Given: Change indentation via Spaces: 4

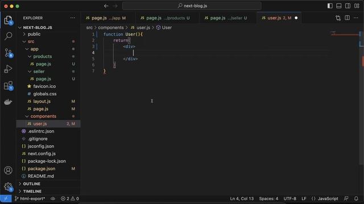Looking at the screenshot, I should click(x=268, y=198).
